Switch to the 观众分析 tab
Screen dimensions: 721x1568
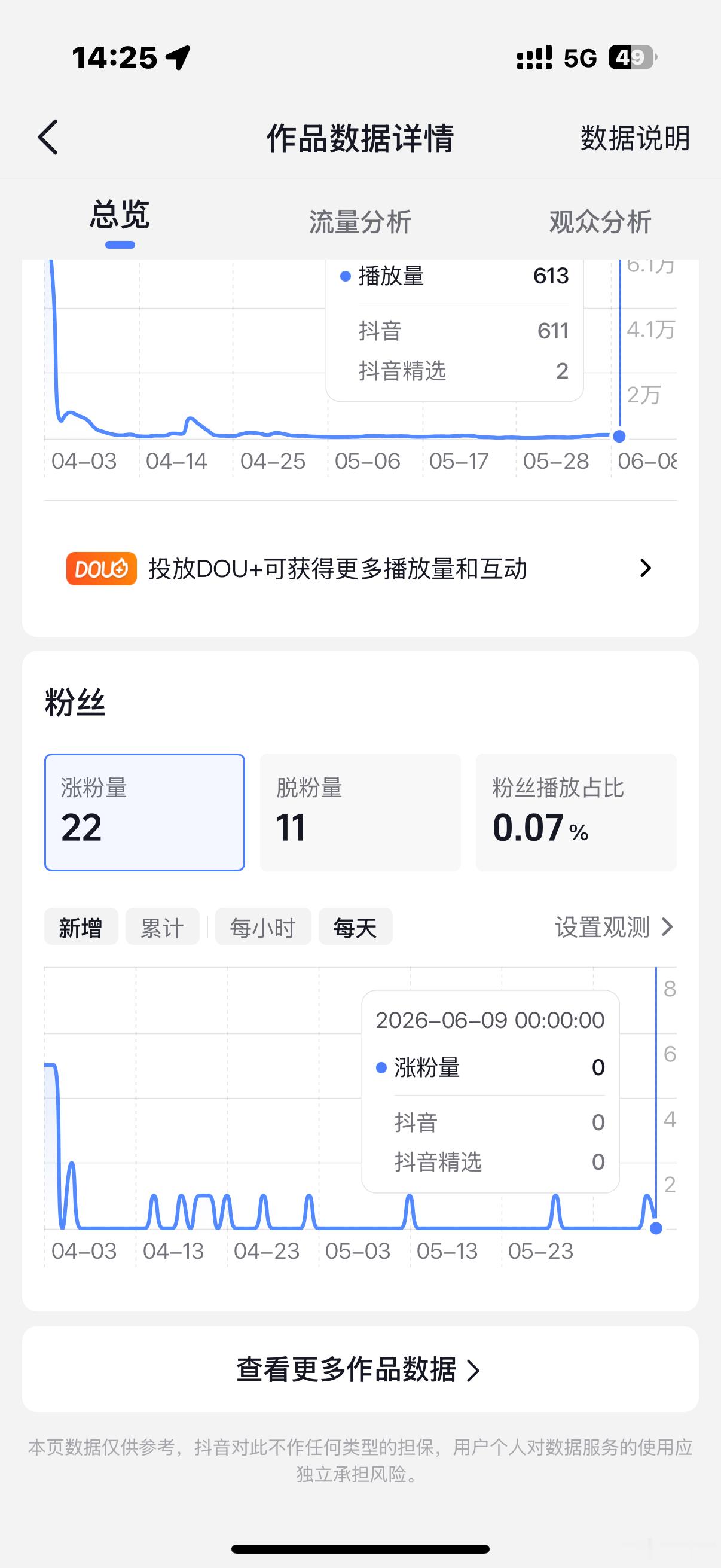[600, 221]
